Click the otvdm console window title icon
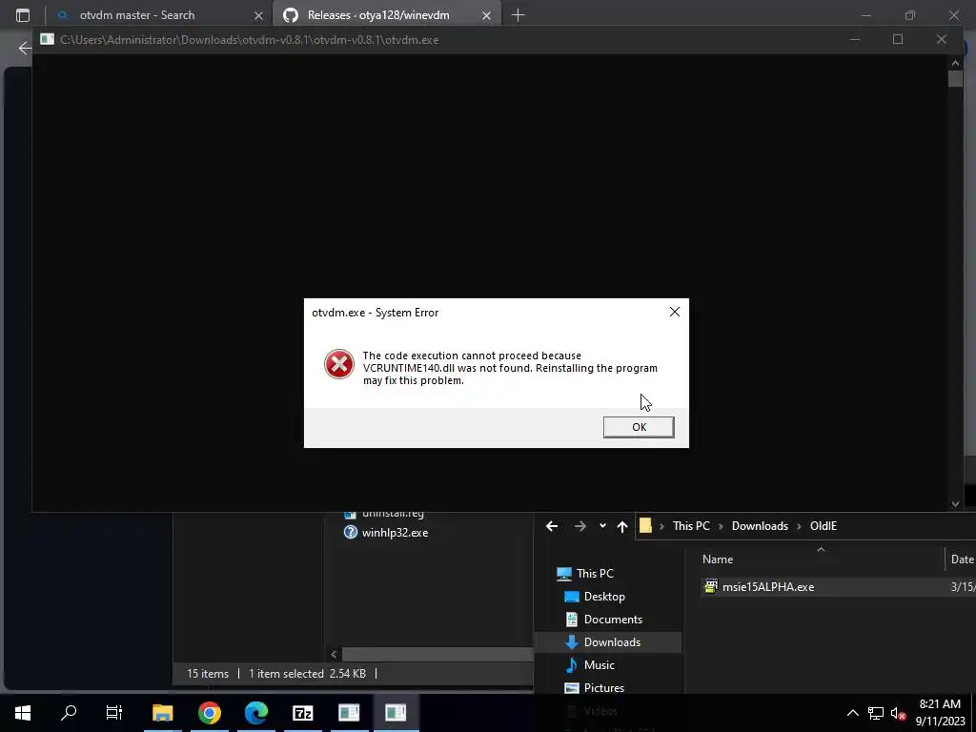The height and width of the screenshot is (732, 976). (48, 39)
